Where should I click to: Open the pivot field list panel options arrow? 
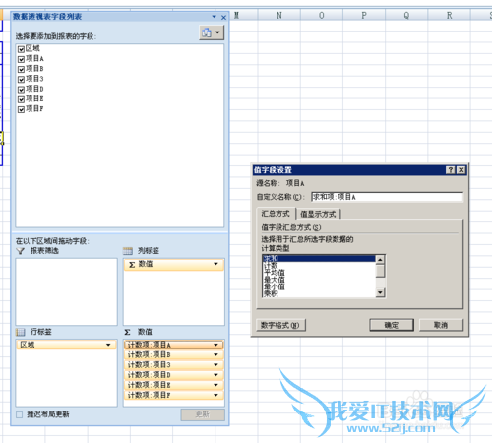click(215, 17)
